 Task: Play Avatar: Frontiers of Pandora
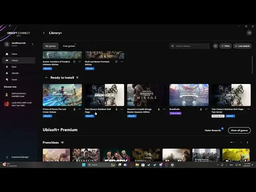pyautogui.click(x=74, y=62)
